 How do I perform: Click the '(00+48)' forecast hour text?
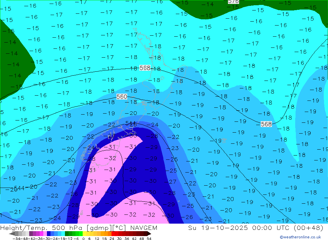pos(309,228)
